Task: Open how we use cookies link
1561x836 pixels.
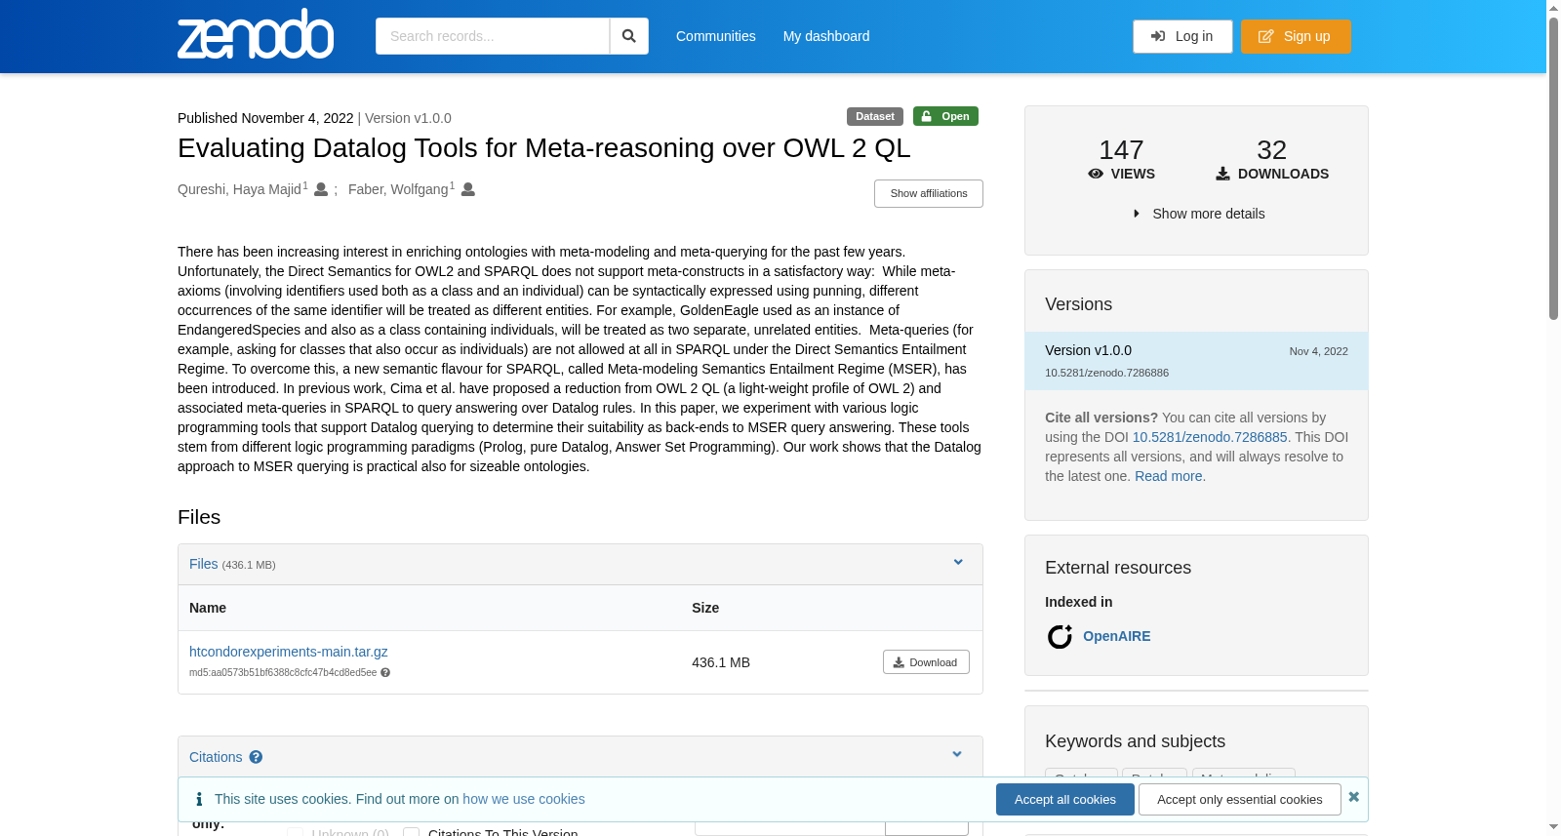Action: point(524,799)
